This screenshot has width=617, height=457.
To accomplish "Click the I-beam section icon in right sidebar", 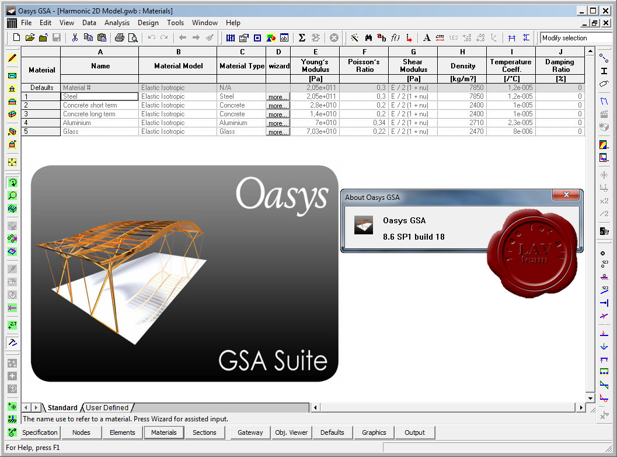I will tap(604, 71).
